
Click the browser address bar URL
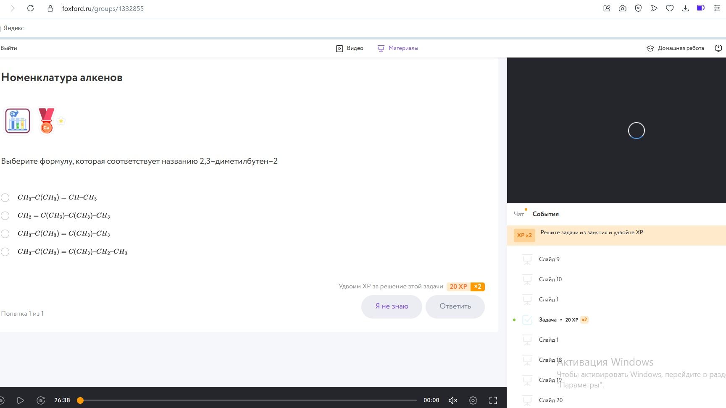tap(103, 8)
